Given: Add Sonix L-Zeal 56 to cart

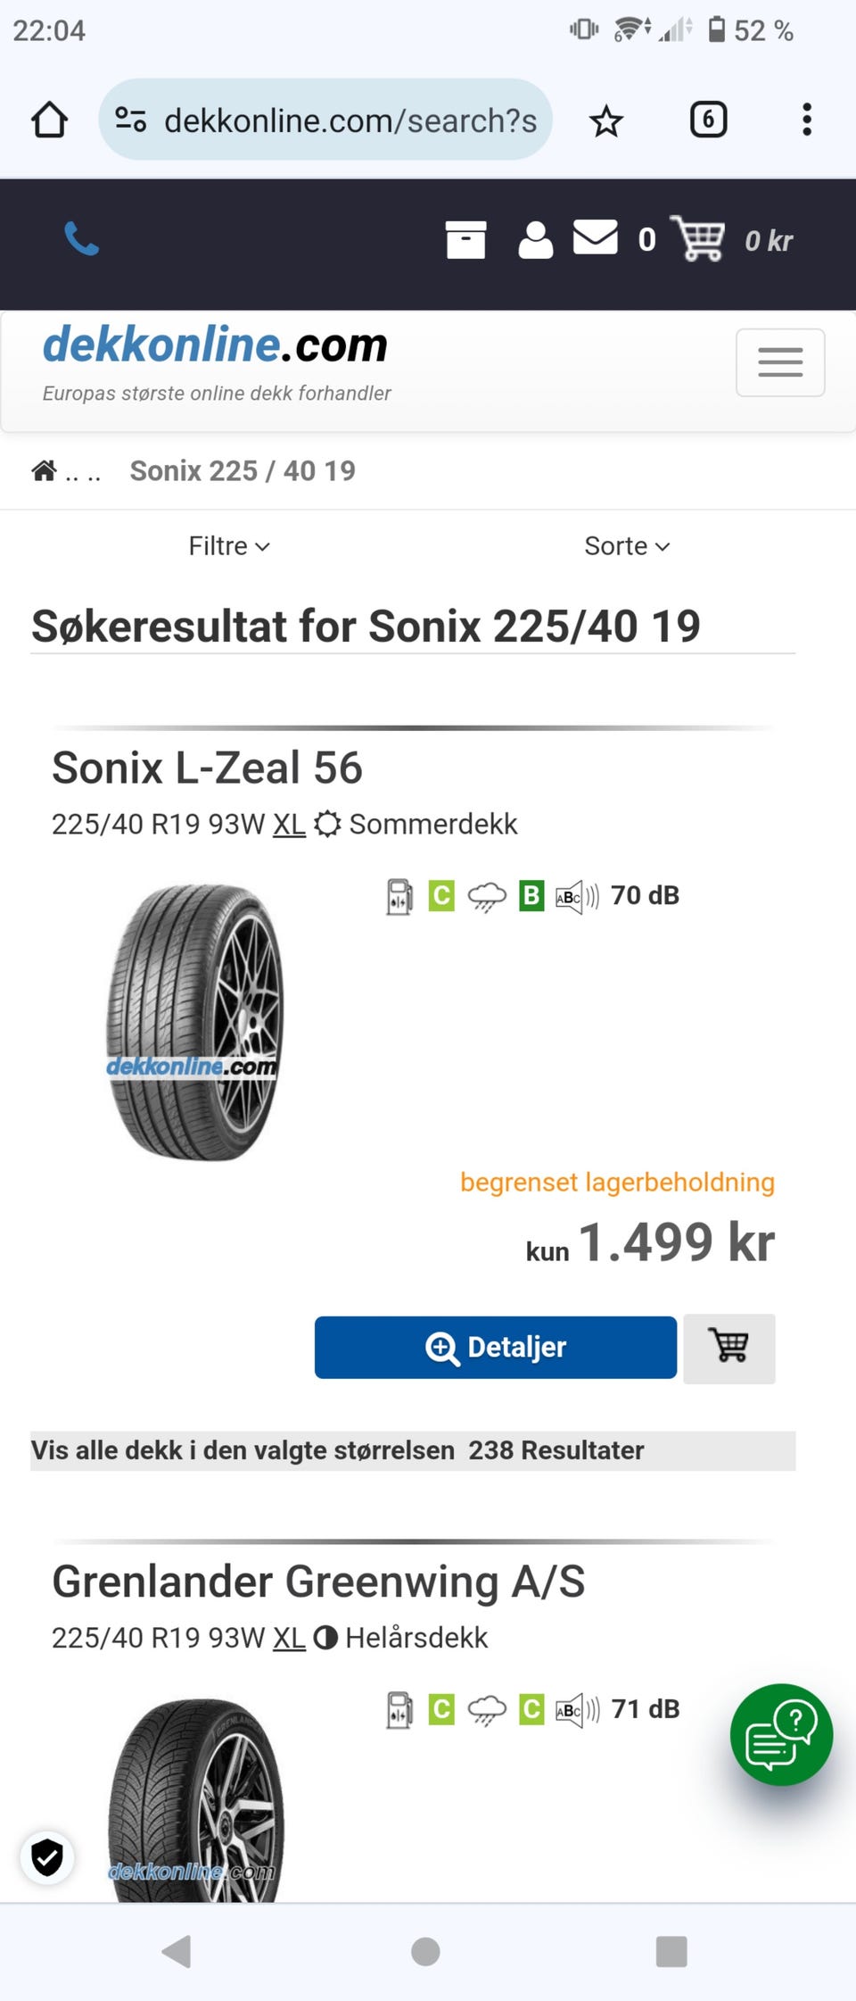Looking at the screenshot, I should (728, 1348).
